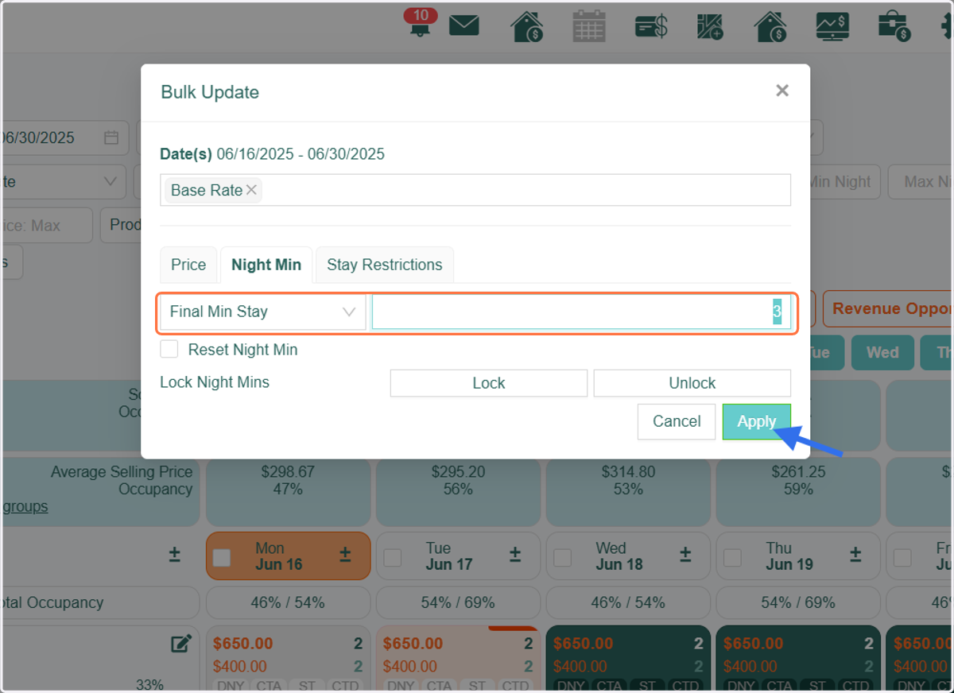954x693 pixels.
Task: Click the $650.00 rate under Mon Jun 16
Action: 242,644
